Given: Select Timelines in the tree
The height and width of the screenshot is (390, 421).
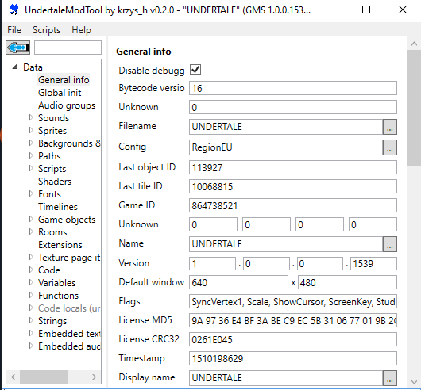Looking at the screenshot, I should coord(58,207).
